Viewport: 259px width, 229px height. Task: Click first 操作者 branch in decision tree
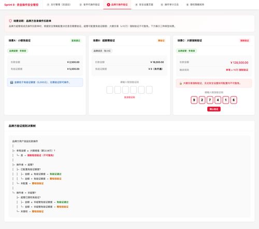(25, 165)
